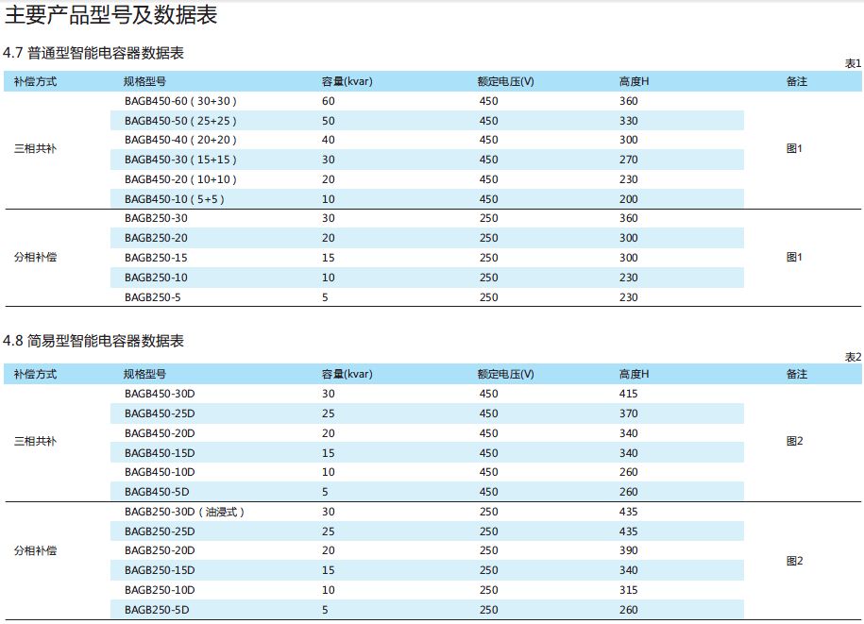
Task: Click model cell BAGB250-10D
Action: coord(160,590)
